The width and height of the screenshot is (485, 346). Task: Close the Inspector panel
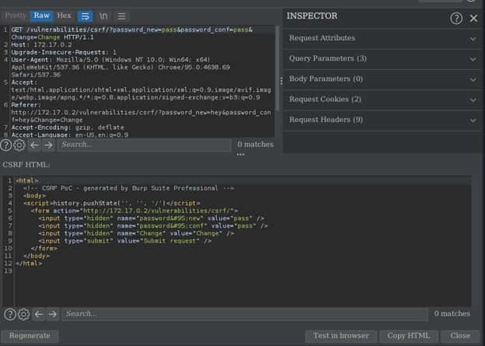tap(473, 18)
